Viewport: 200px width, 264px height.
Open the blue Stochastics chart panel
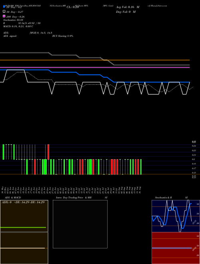pyautogui.click(x=176, y=216)
